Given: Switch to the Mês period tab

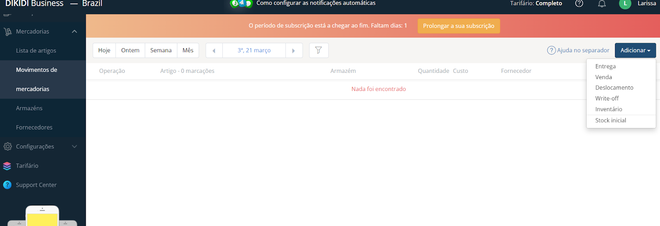Looking at the screenshot, I should tap(188, 50).
